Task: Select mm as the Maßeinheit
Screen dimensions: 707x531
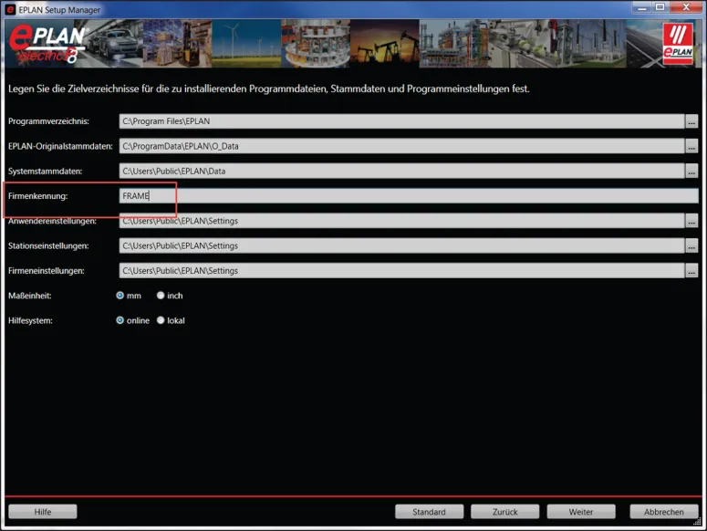Action: coord(120,296)
